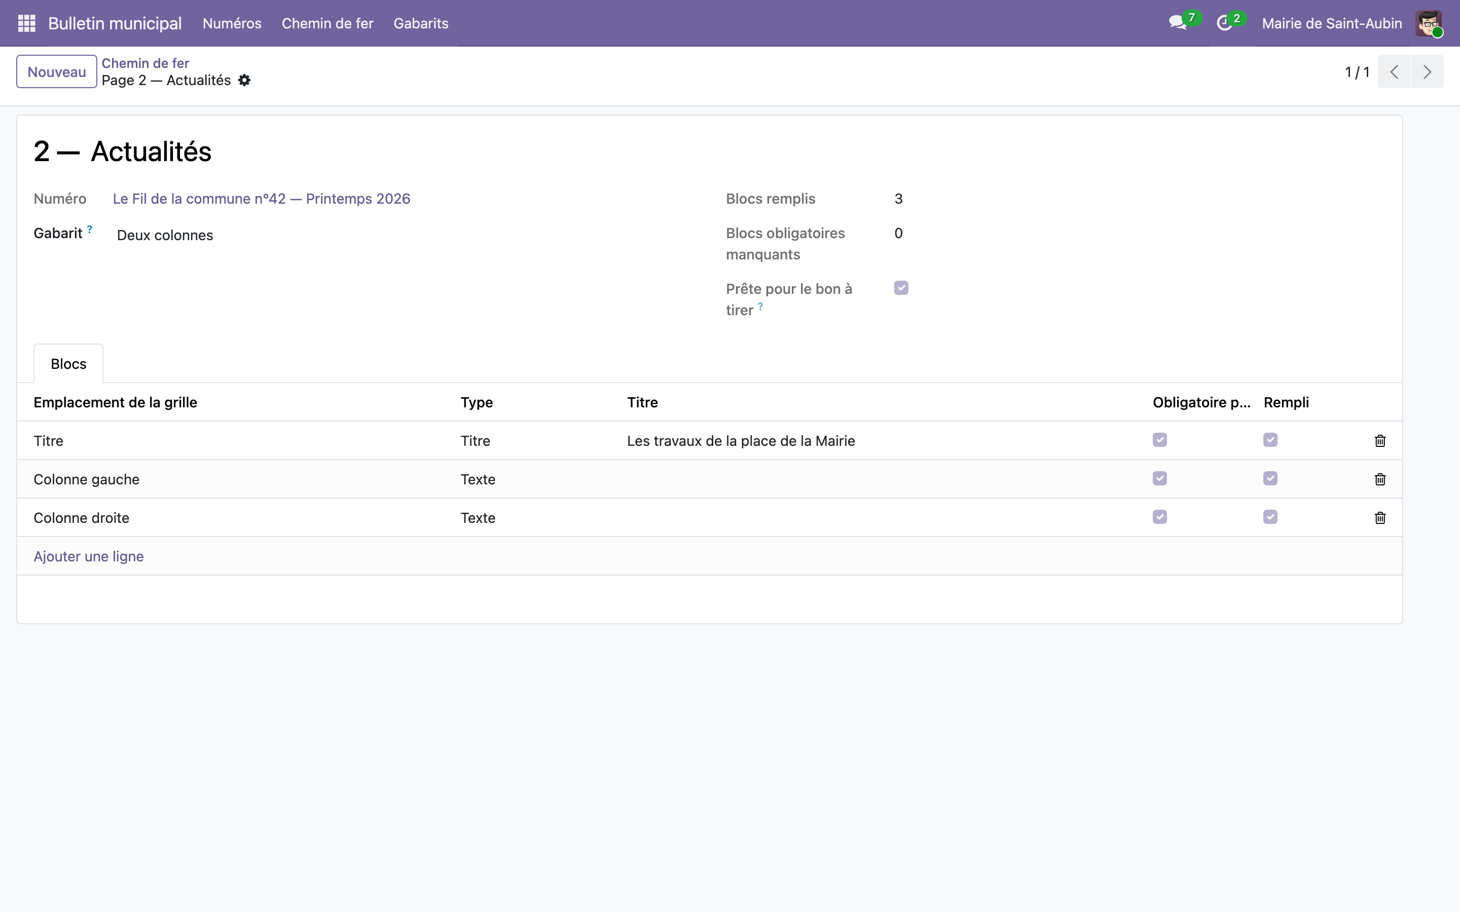Screen dimensions: 1460x912
Task: Click the Nouveau button
Action: [x=57, y=72]
